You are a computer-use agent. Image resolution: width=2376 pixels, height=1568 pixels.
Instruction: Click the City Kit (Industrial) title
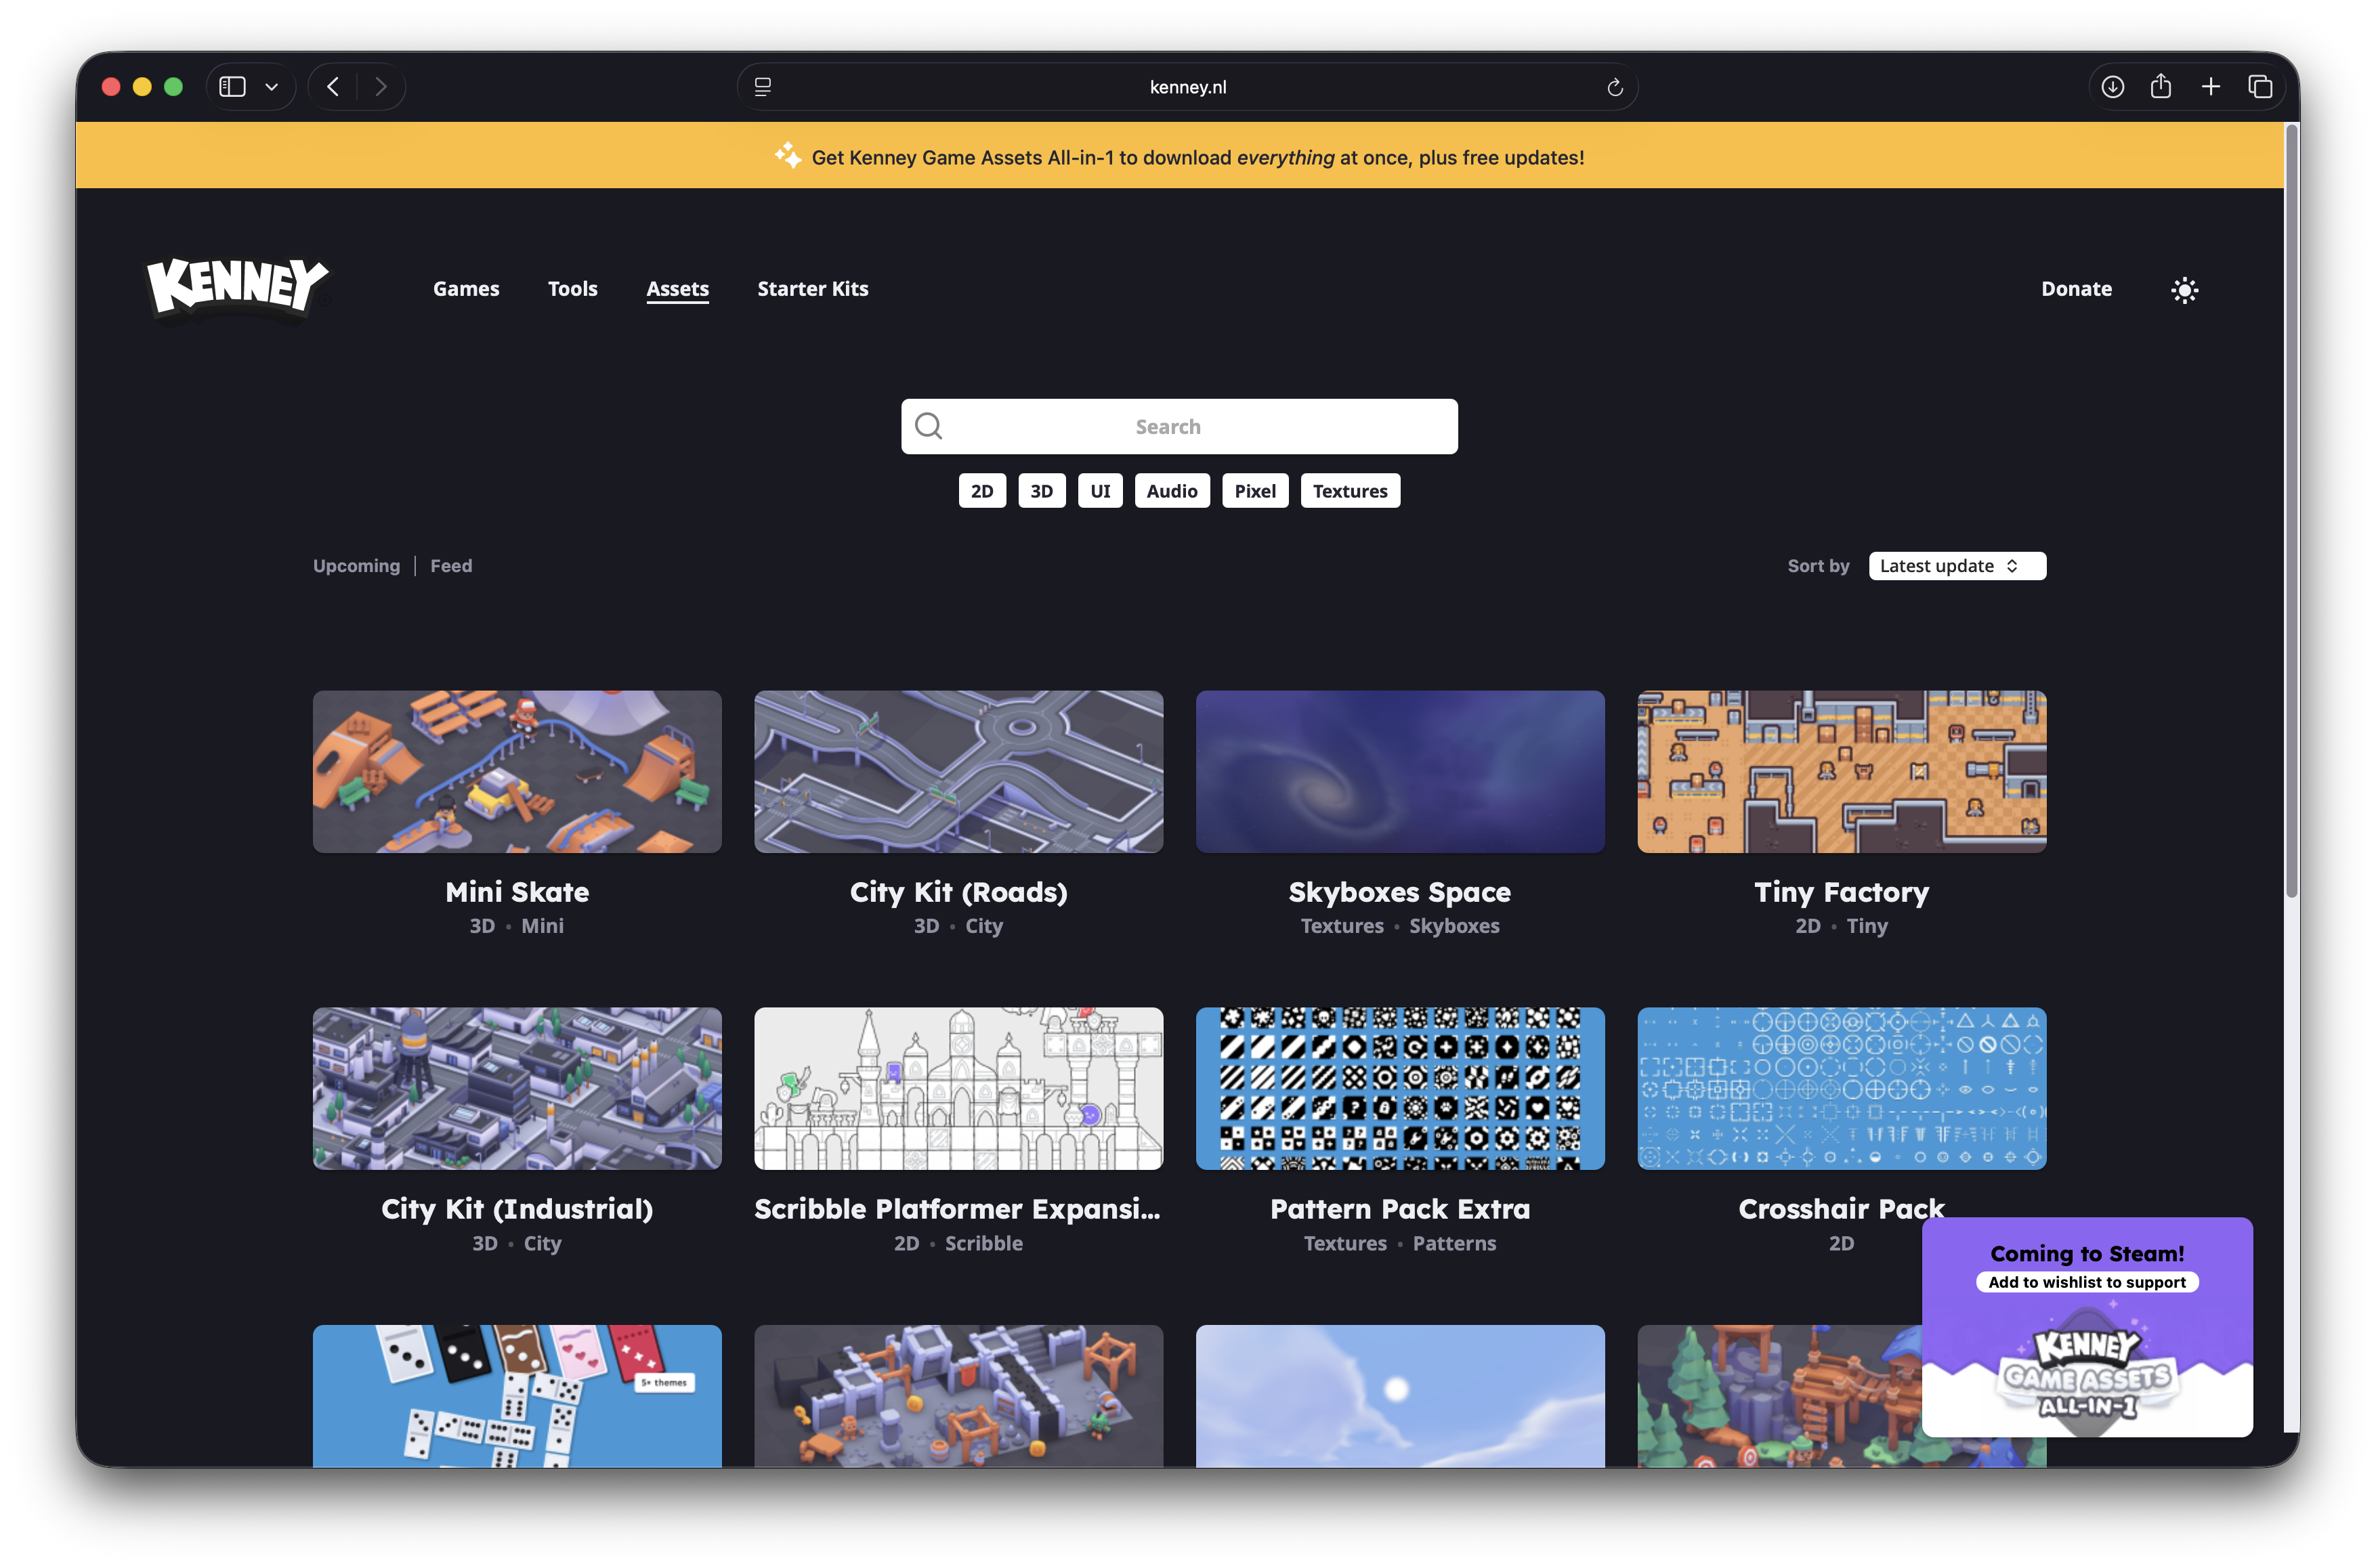click(516, 1209)
